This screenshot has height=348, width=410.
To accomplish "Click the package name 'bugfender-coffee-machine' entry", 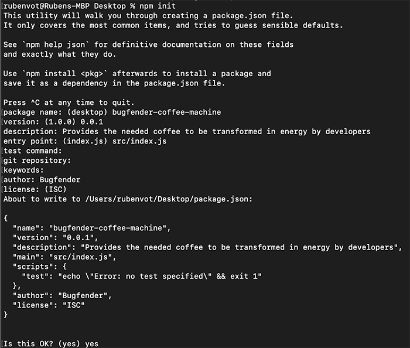I will [x=166, y=112].
